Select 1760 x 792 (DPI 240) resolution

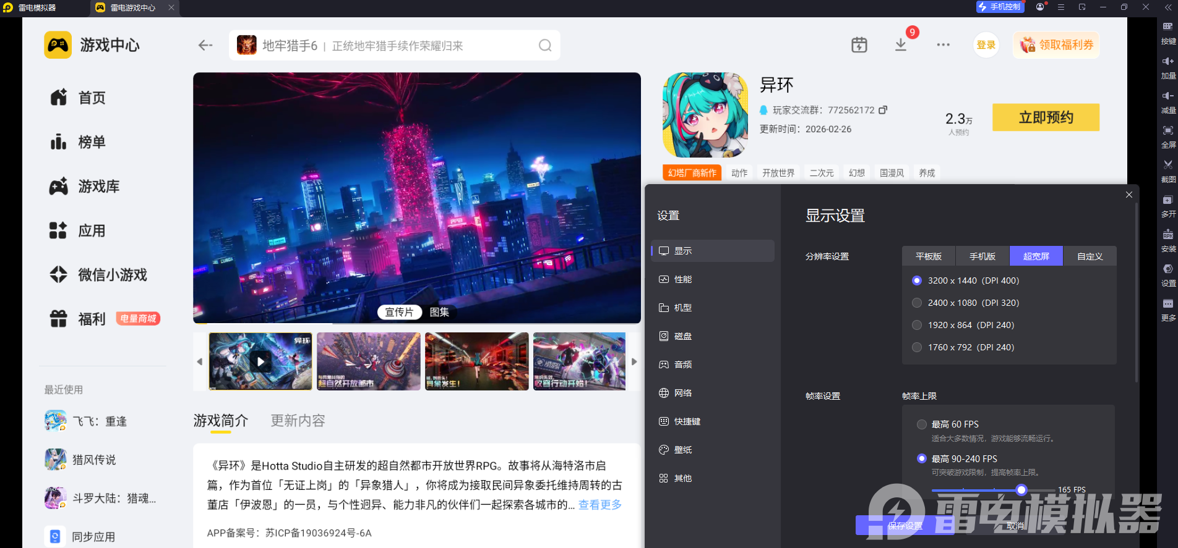[963, 347]
